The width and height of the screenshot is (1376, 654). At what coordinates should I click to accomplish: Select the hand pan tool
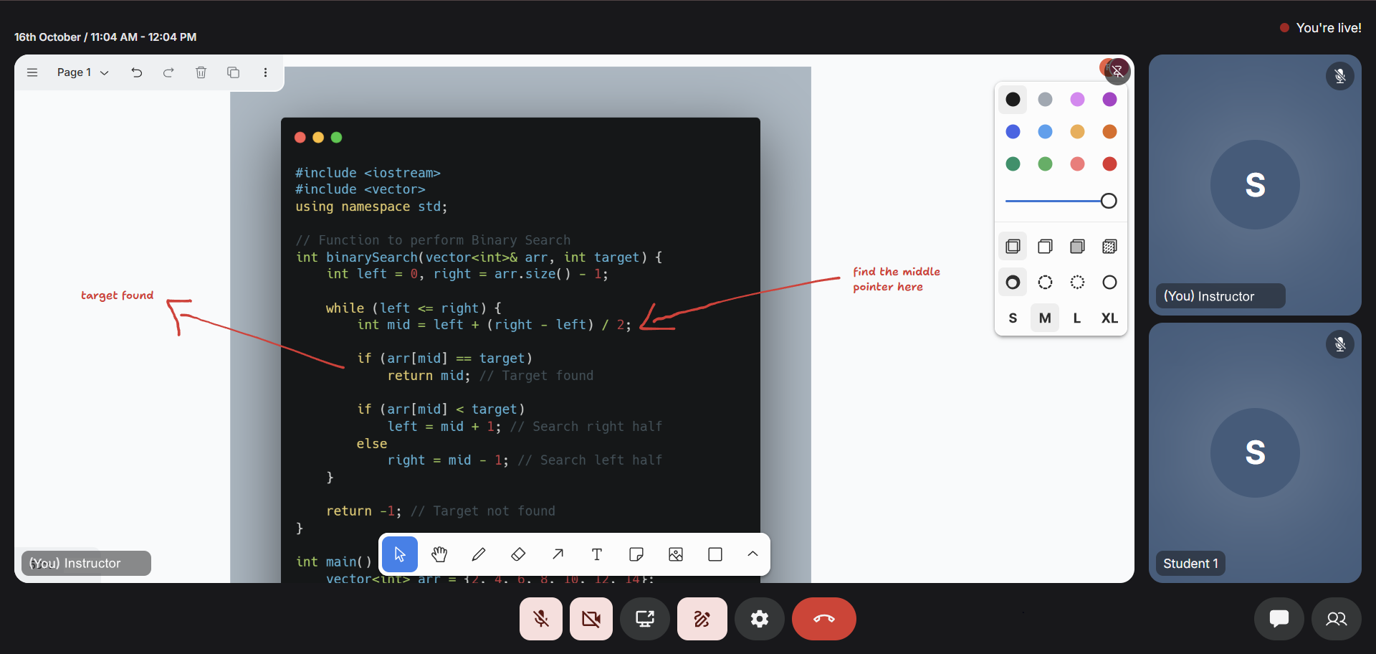[439, 554]
